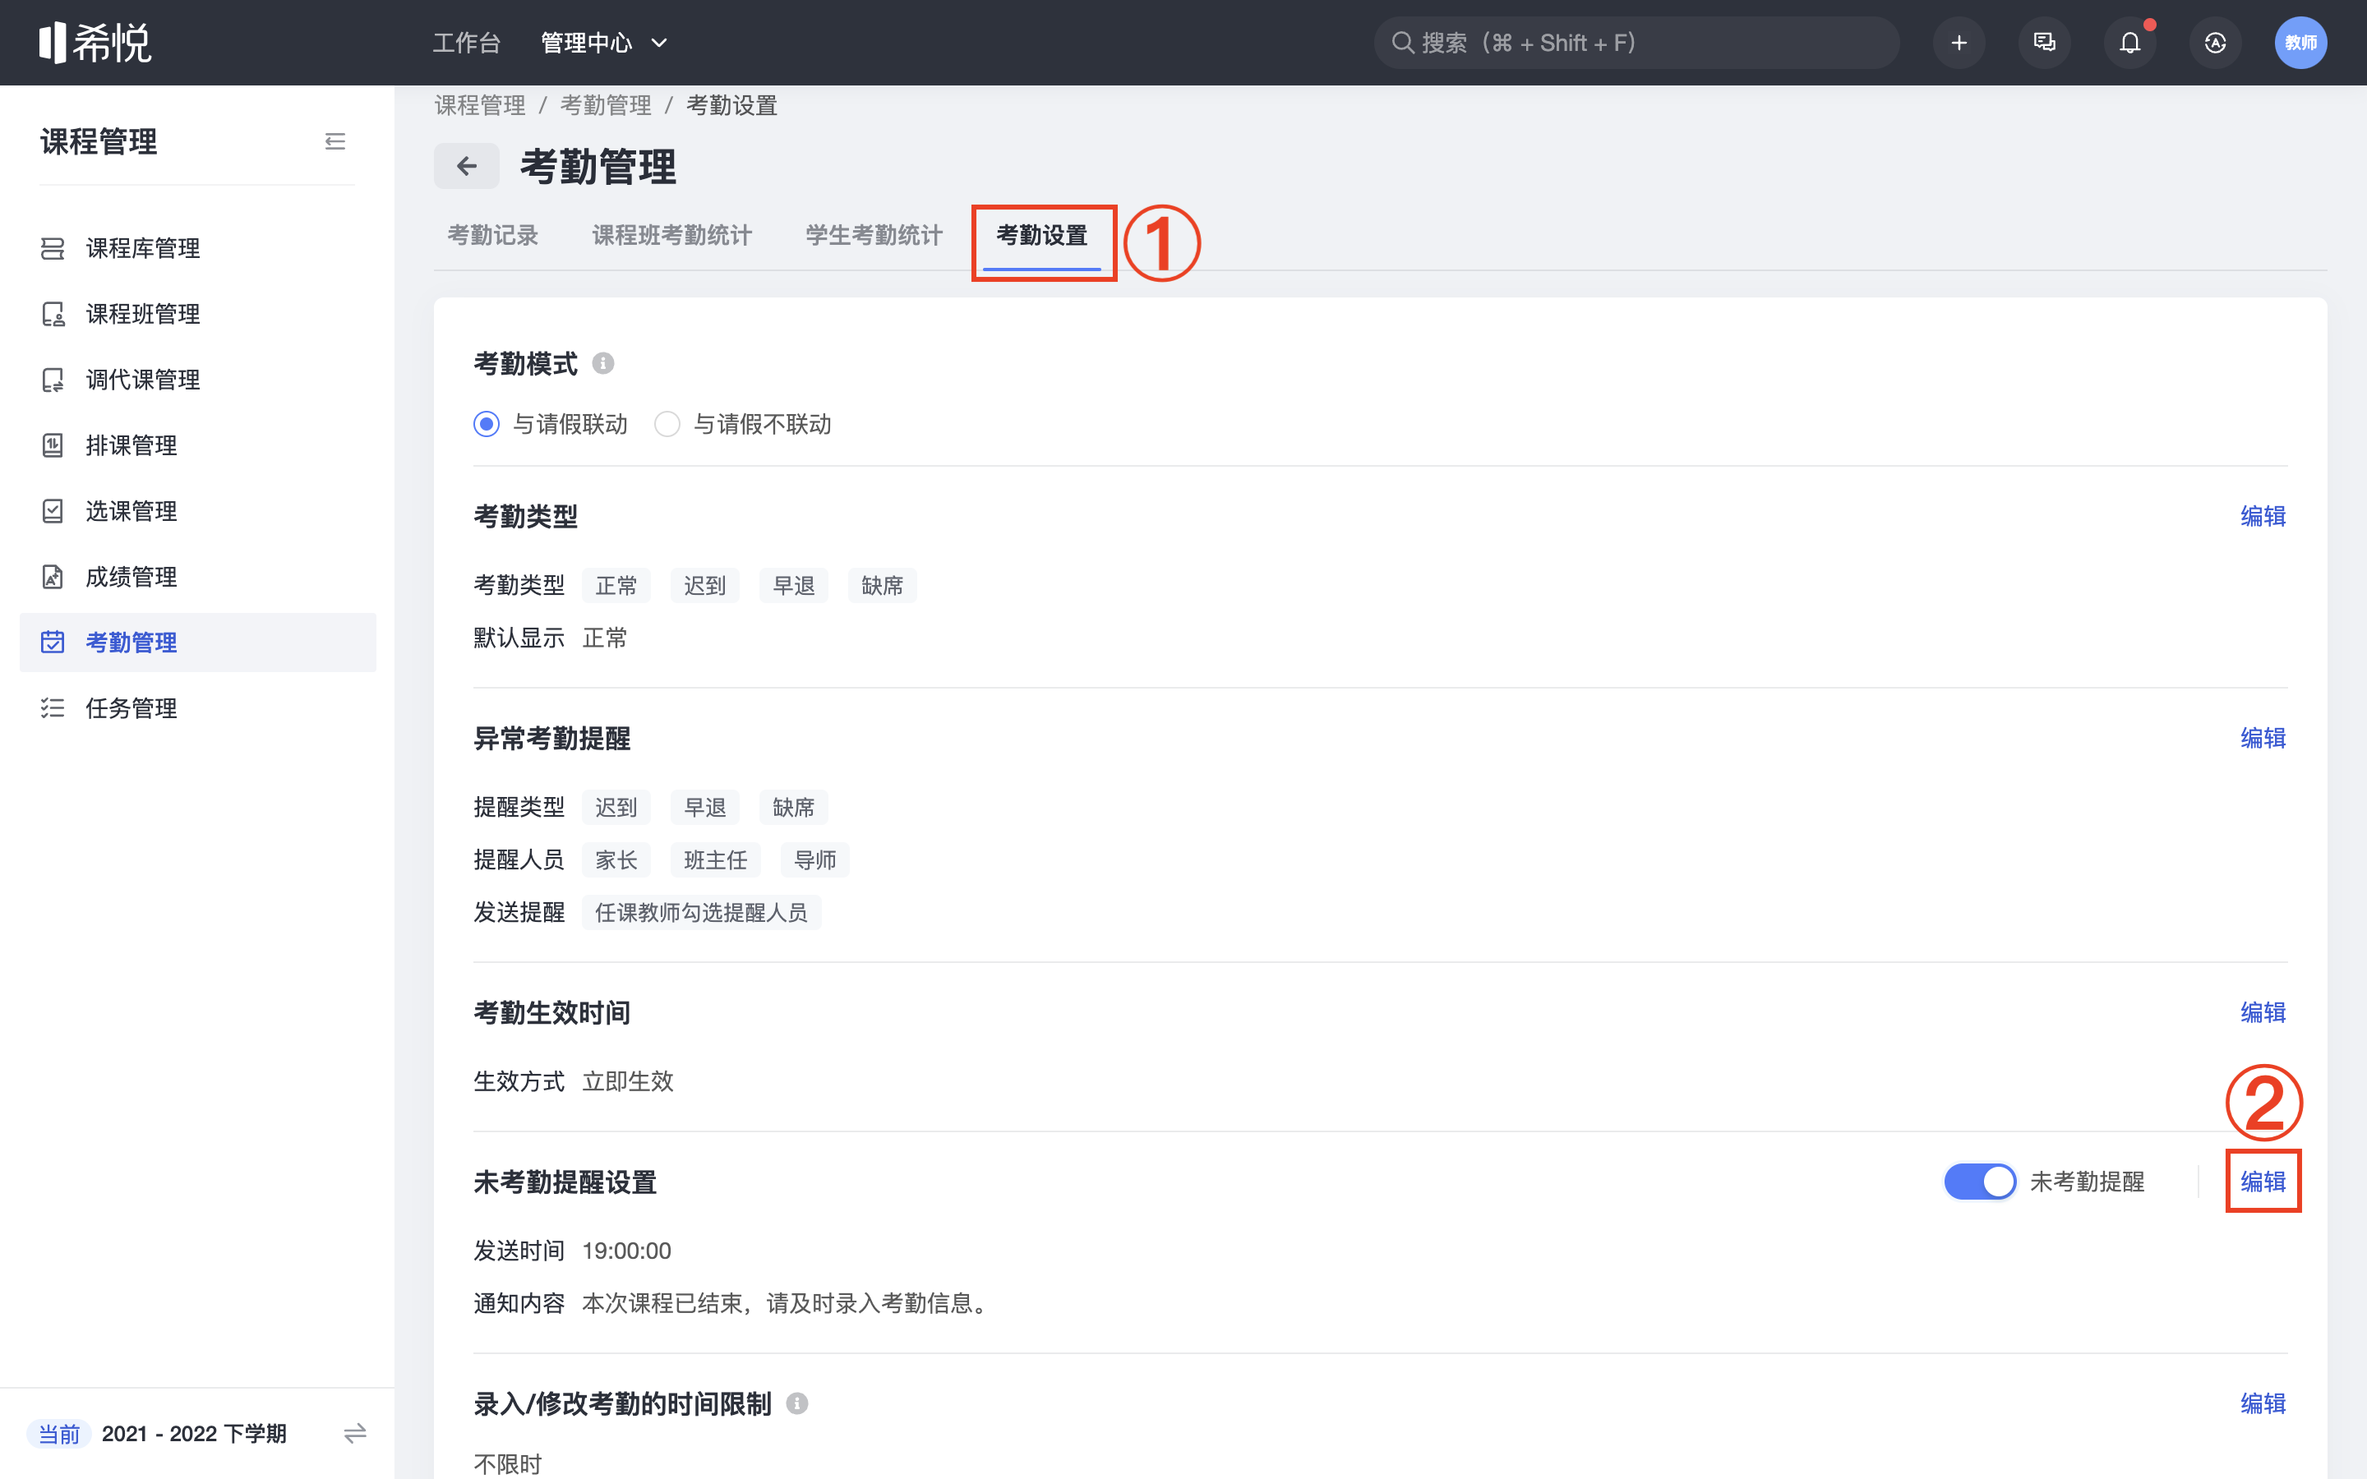This screenshot has height=1479, width=2367.
Task: Edit the 考勤类型 section
Action: click(x=2263, y=517)
